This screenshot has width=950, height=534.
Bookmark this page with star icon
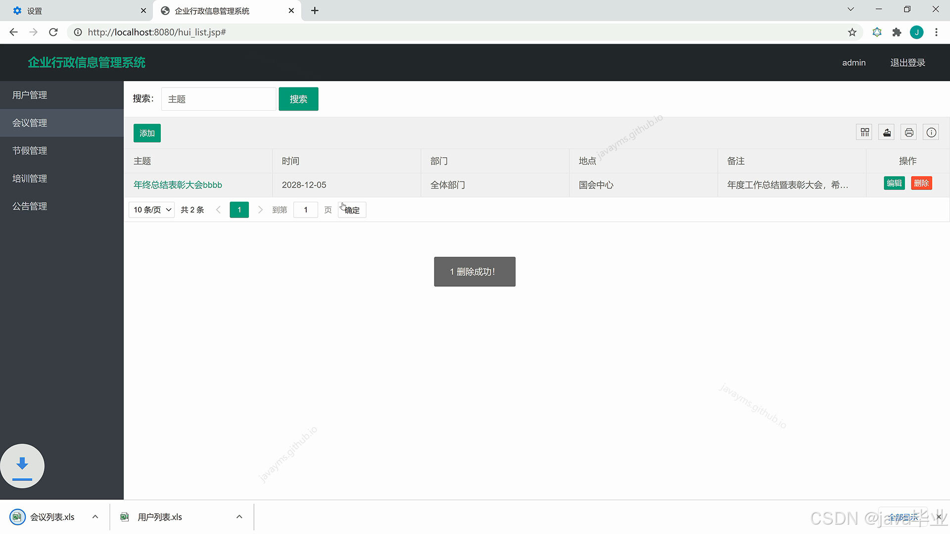pyautogui.click(x=852, y=32)
